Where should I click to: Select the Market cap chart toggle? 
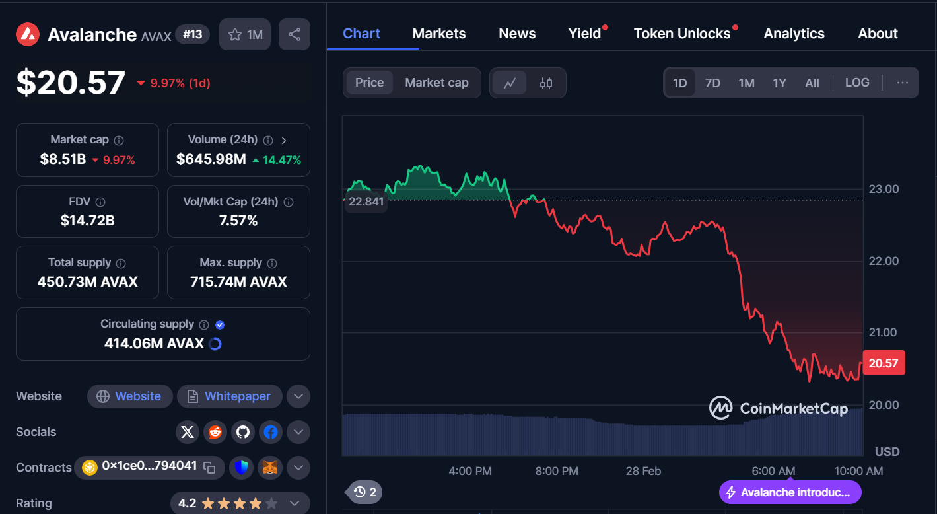pyautogui.click(x=436, y=83)
